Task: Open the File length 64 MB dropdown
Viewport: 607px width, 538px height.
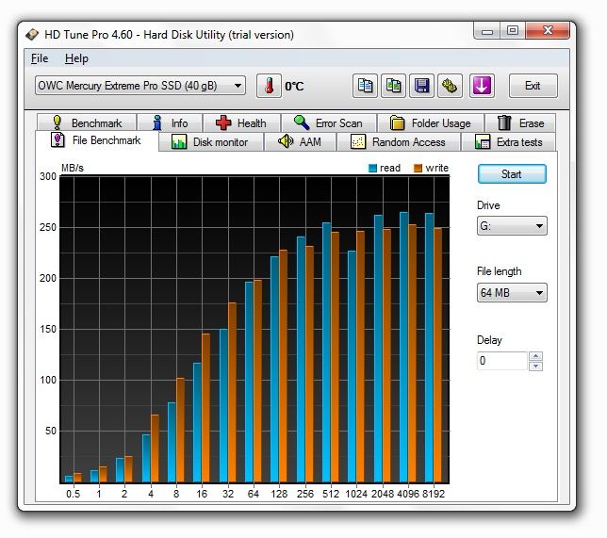Action: (x=512, y=293)
